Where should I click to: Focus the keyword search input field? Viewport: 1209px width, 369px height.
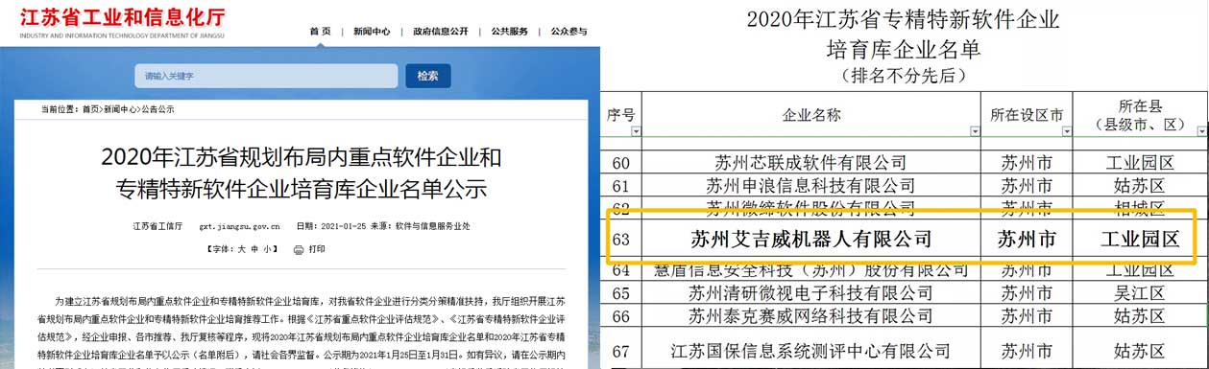tap(266, 76)
